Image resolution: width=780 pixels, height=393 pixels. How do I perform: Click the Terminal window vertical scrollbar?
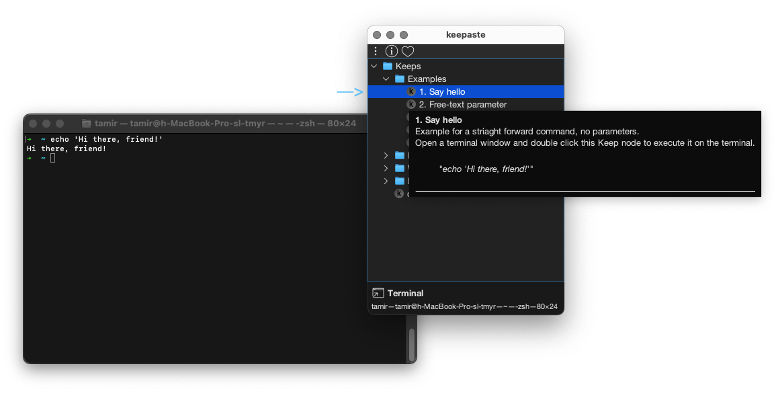[x=412, y=345]
